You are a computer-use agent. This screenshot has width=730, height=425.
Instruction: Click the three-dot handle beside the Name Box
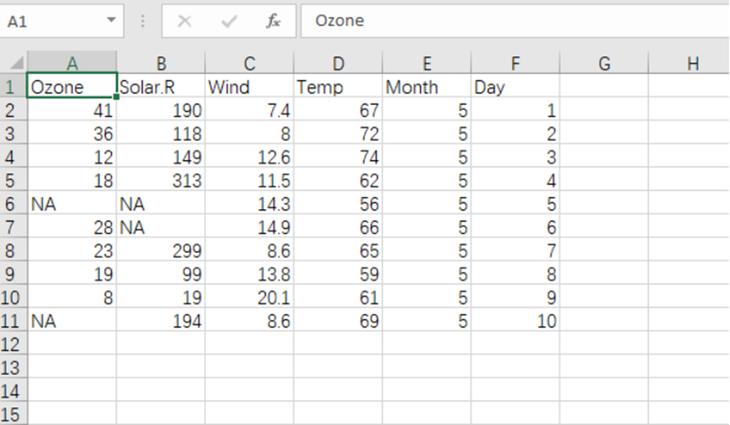(143, 21)
